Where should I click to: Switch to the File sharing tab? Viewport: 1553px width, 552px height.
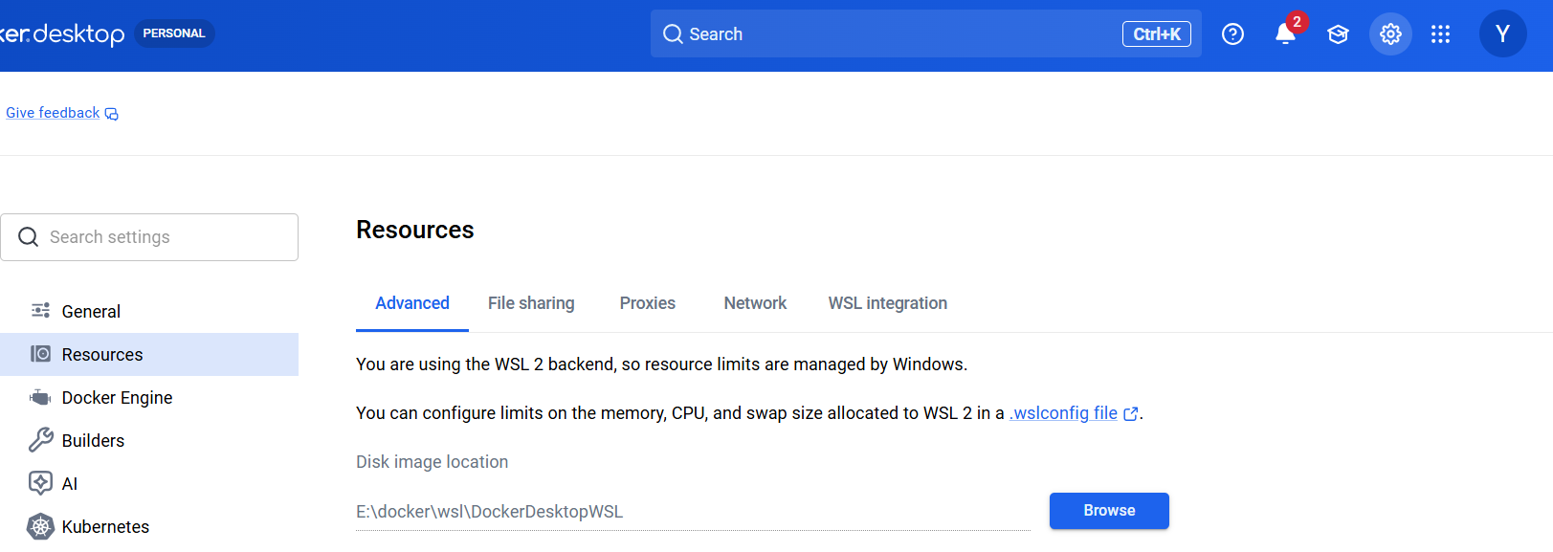click(x=531, y=303)
